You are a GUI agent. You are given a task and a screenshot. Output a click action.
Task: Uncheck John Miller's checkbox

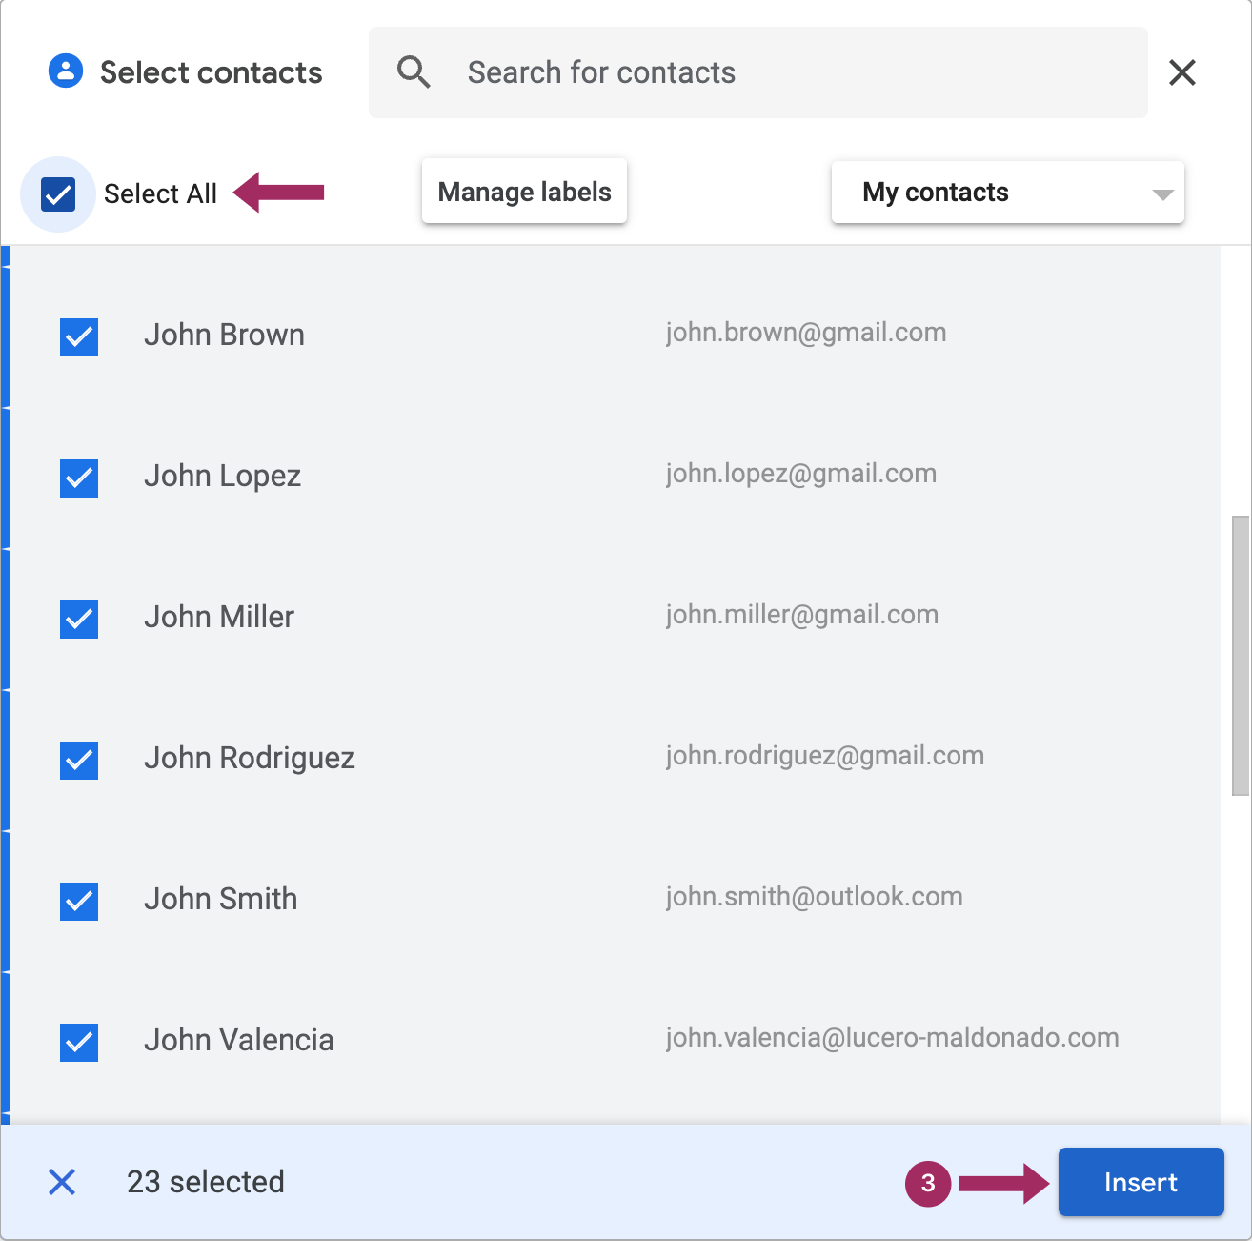[79, 620]
